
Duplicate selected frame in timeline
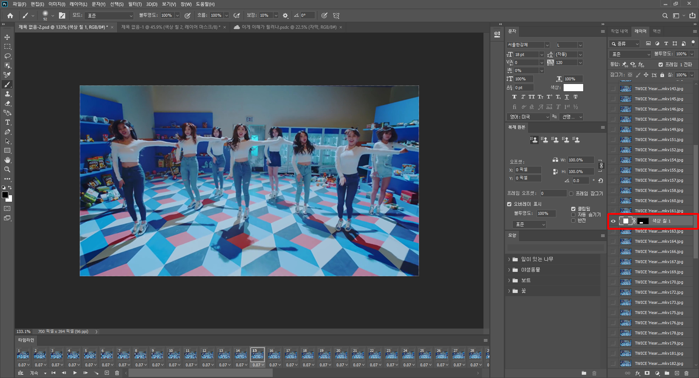107,373
